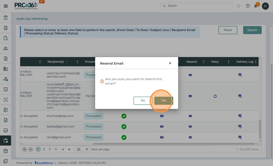The image size is (273, 166).
Task: Open the people group sidebar icon
Action: tap(6, 48)
